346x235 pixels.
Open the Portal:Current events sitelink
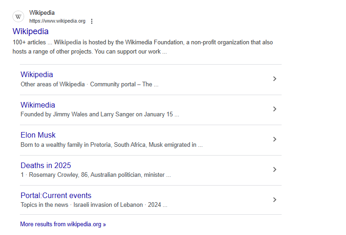pyautogui.click(x=56, y=196)
